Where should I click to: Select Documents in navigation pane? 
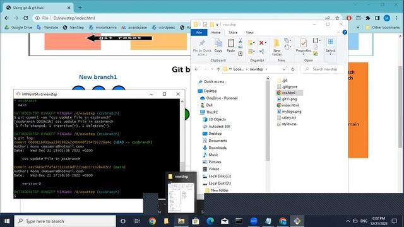[x=215, y=141]
